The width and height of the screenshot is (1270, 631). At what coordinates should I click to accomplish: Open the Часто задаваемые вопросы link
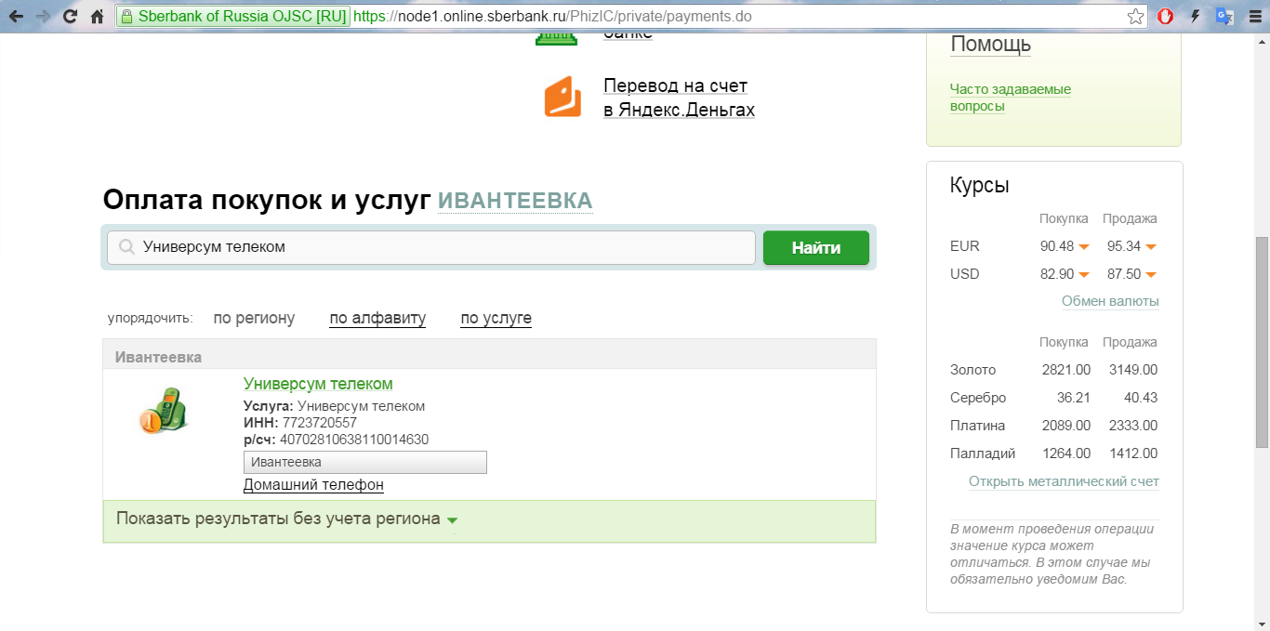[1011, 98]
